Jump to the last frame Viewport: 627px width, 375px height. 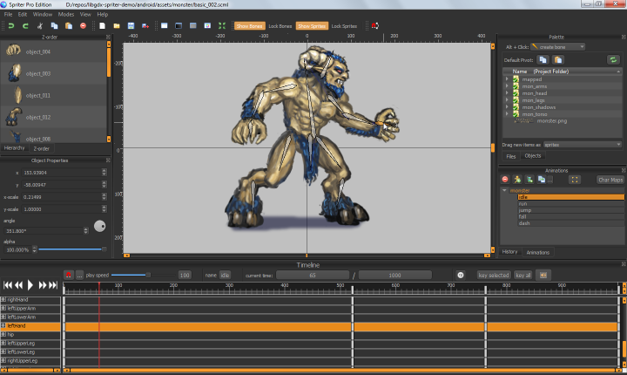pos(54,285)
